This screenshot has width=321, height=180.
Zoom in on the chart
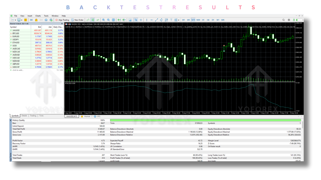(103, 20)
